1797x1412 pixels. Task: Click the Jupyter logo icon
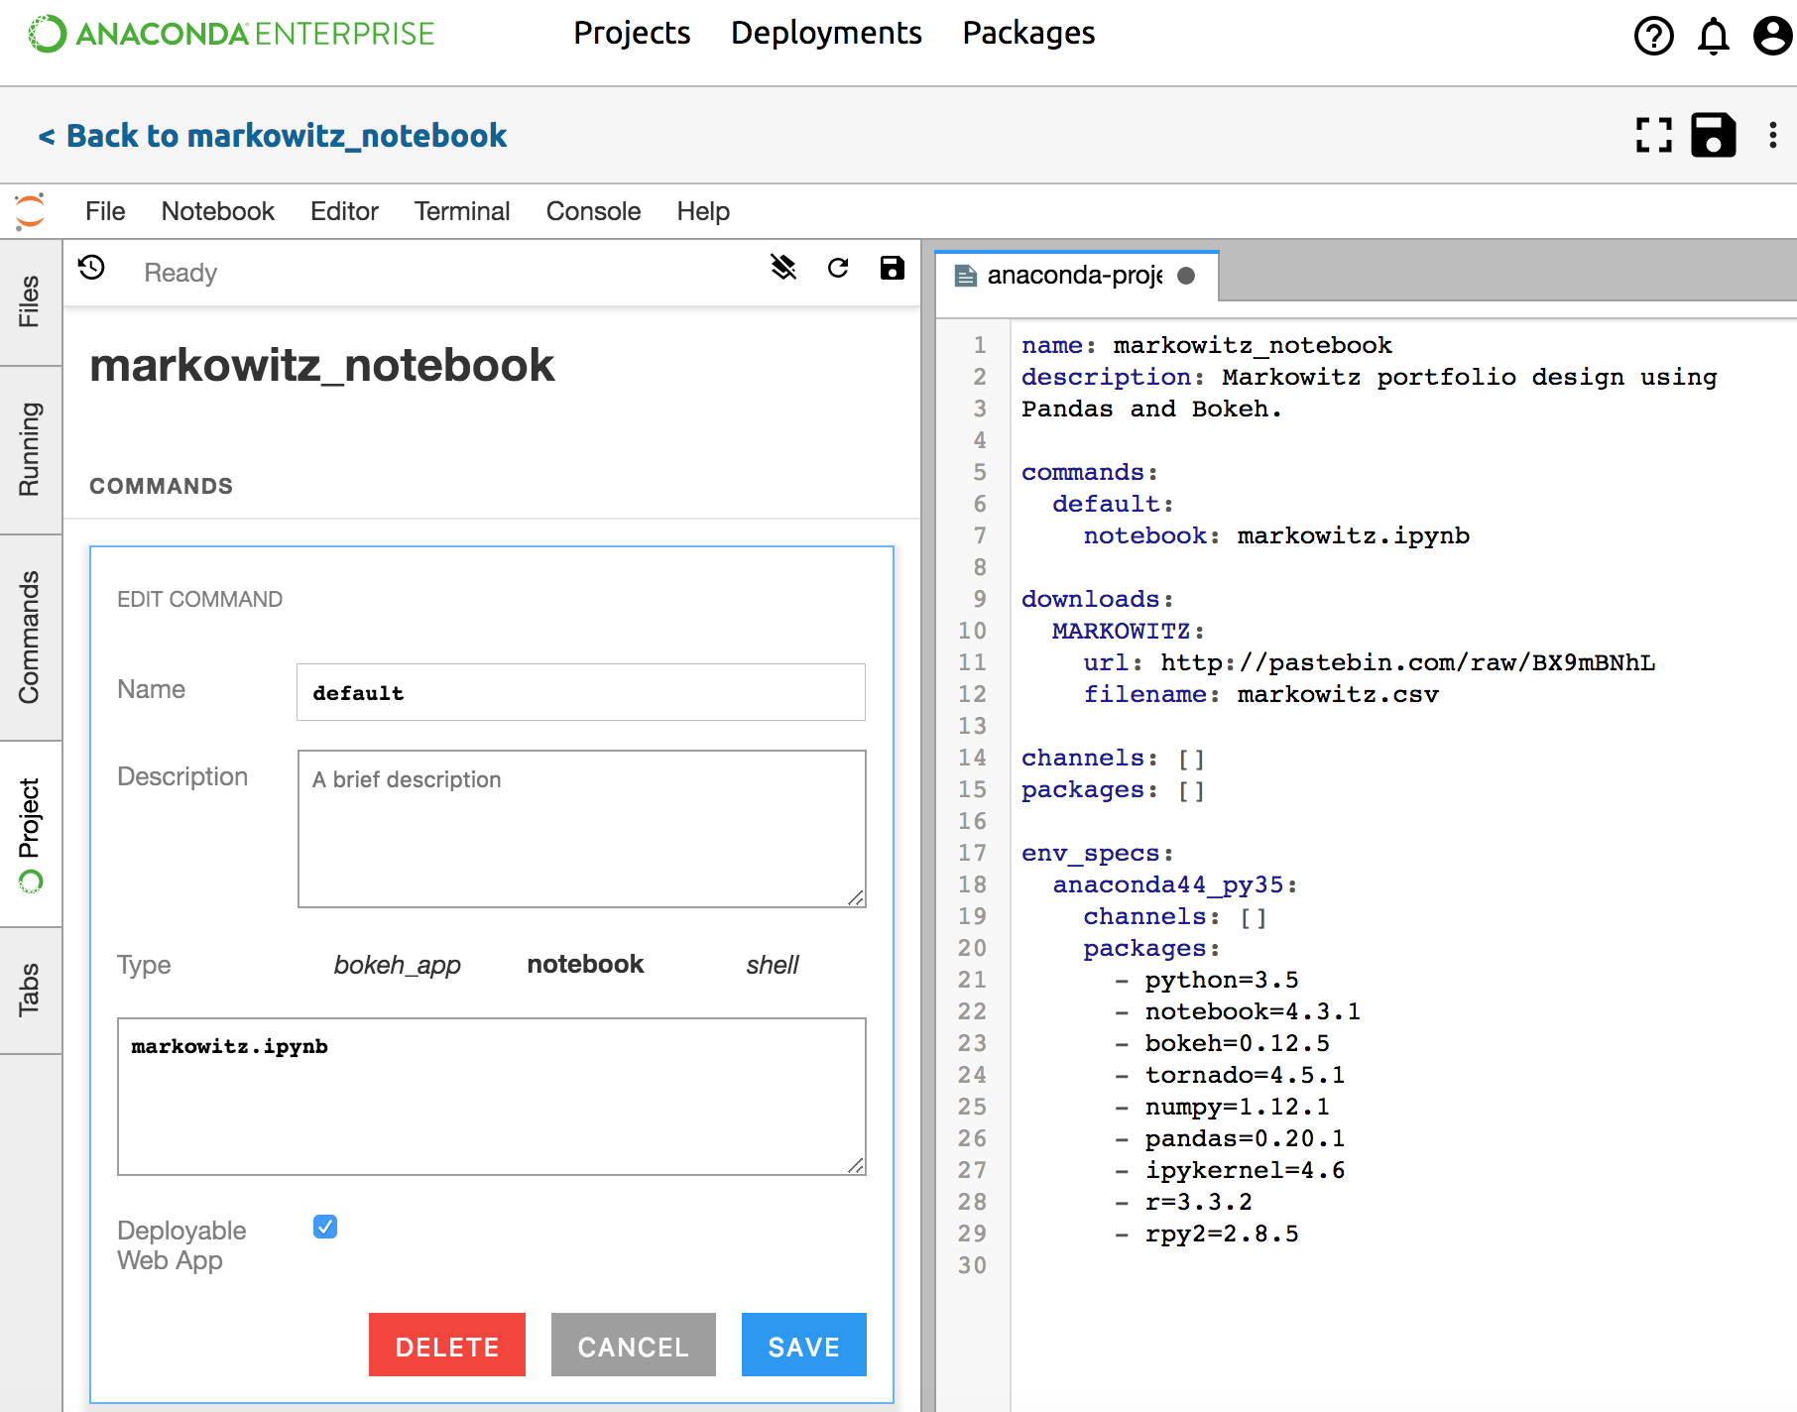30,211
